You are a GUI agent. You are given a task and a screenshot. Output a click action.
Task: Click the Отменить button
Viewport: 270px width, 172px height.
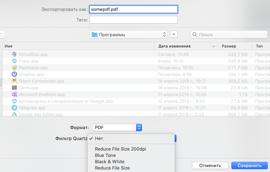[x=210, y=165]
